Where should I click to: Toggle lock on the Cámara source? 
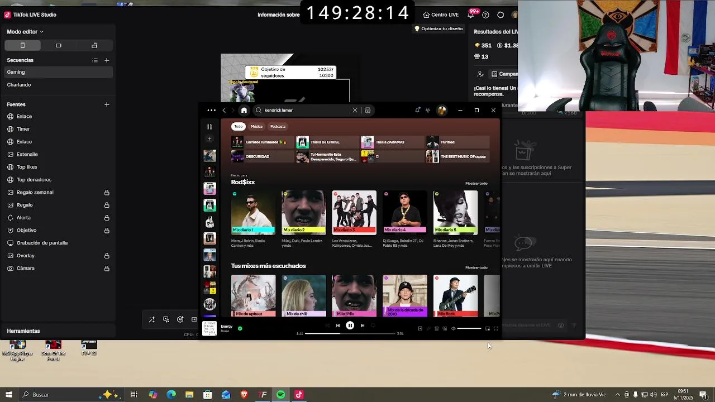[x=107, y=269]
